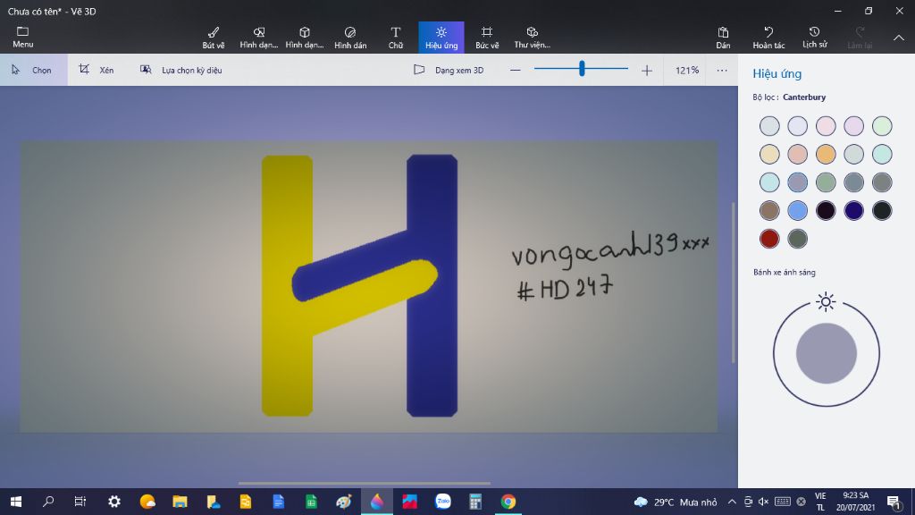This screenshot has width=915, height=515.
Task: Pick the mint green filter swatch
Action: pos(882,126)
